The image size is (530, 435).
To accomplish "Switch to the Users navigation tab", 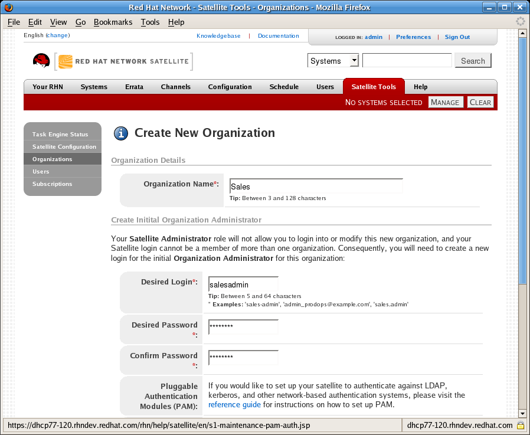I will [x=325, y=87].
